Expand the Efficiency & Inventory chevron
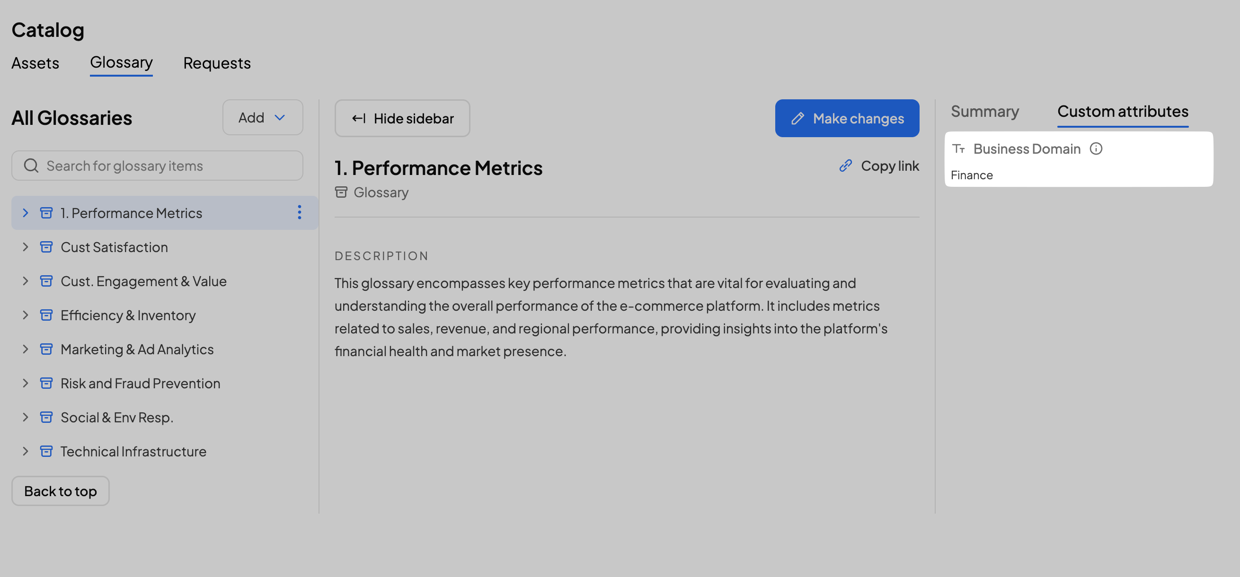1240x577 pixels. pyautogui.click(x=26, y=315)
